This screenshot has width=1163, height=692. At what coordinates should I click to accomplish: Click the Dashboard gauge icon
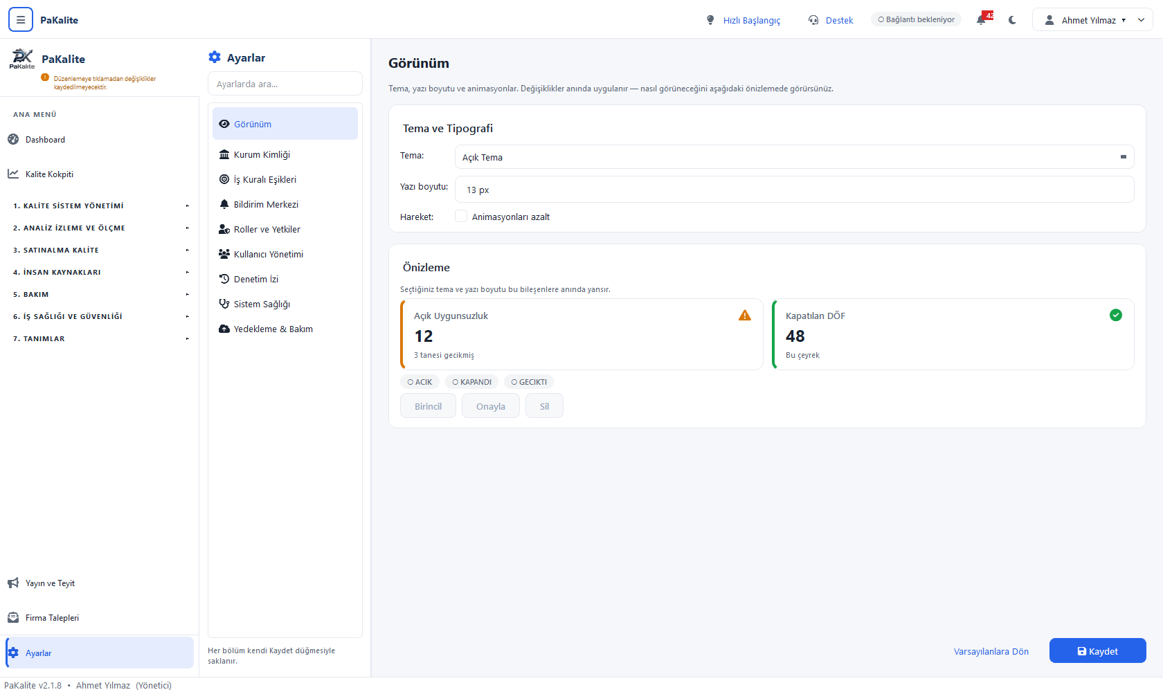coord(13,139)
